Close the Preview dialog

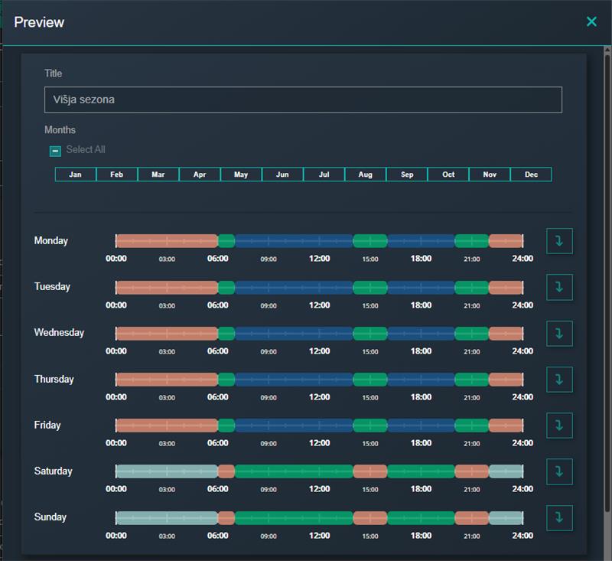click(x=591, y=22)
